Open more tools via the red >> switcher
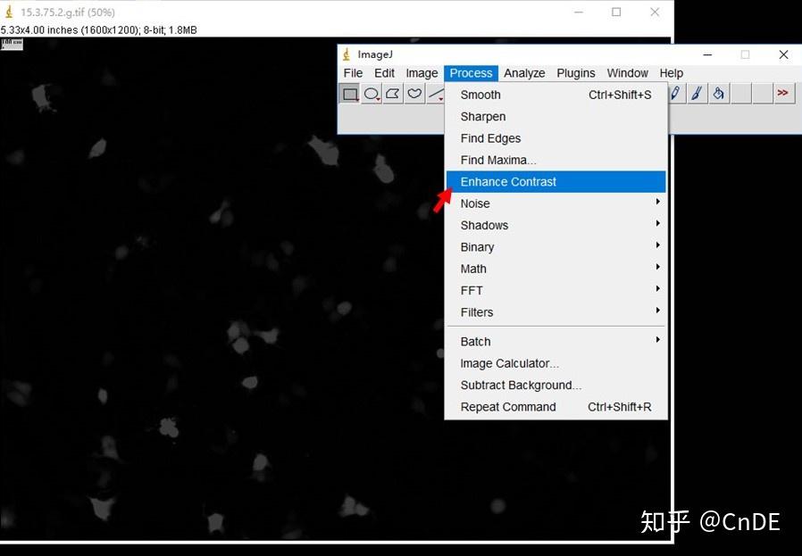Viewport: 802px width, 556px height. pyautogui.click(x=783, y=93)
